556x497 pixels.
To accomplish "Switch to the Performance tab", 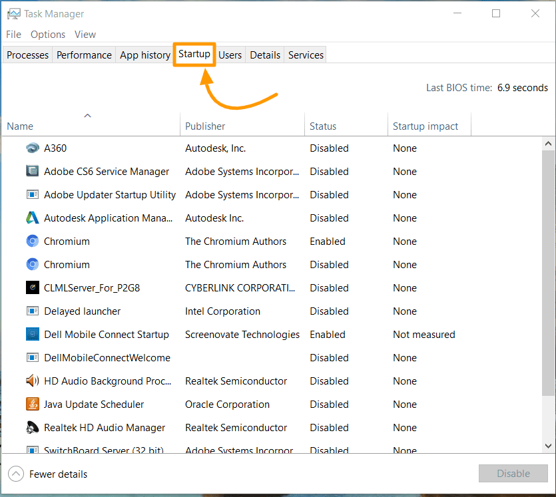I will click(84, 55).
